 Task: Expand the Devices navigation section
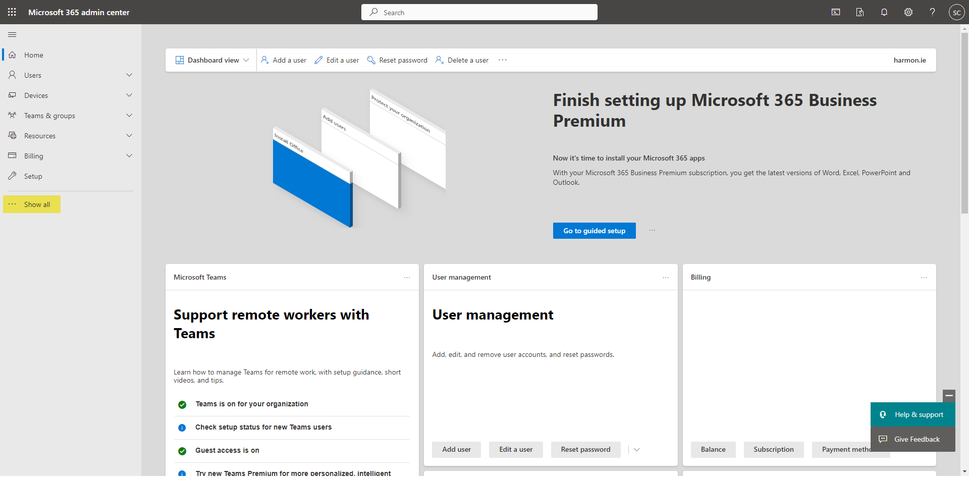tap(129, 95)
